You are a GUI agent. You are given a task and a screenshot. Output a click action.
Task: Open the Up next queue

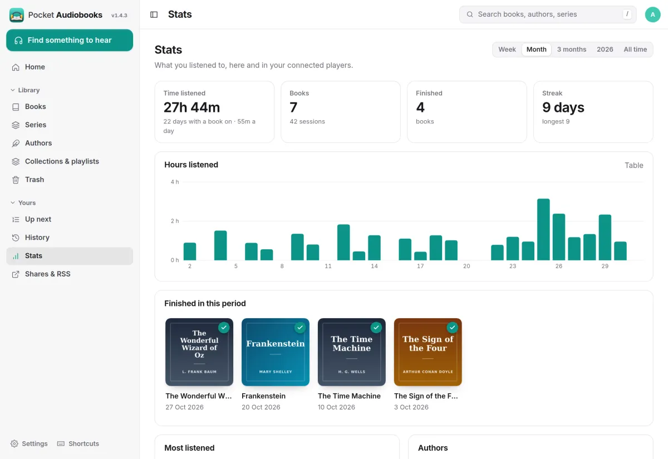[x=70, y=219]
